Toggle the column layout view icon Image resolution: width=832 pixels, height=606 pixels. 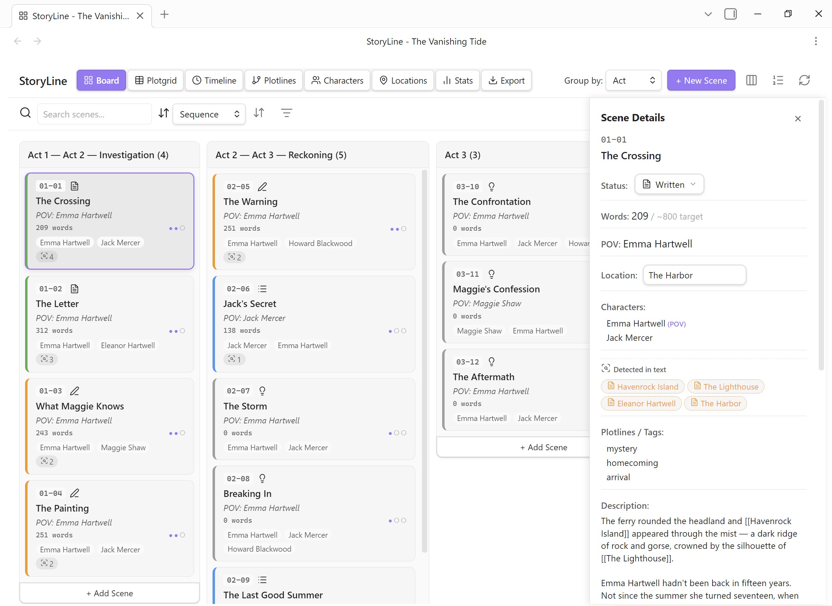pyautogui.click(x=751, y=80)
